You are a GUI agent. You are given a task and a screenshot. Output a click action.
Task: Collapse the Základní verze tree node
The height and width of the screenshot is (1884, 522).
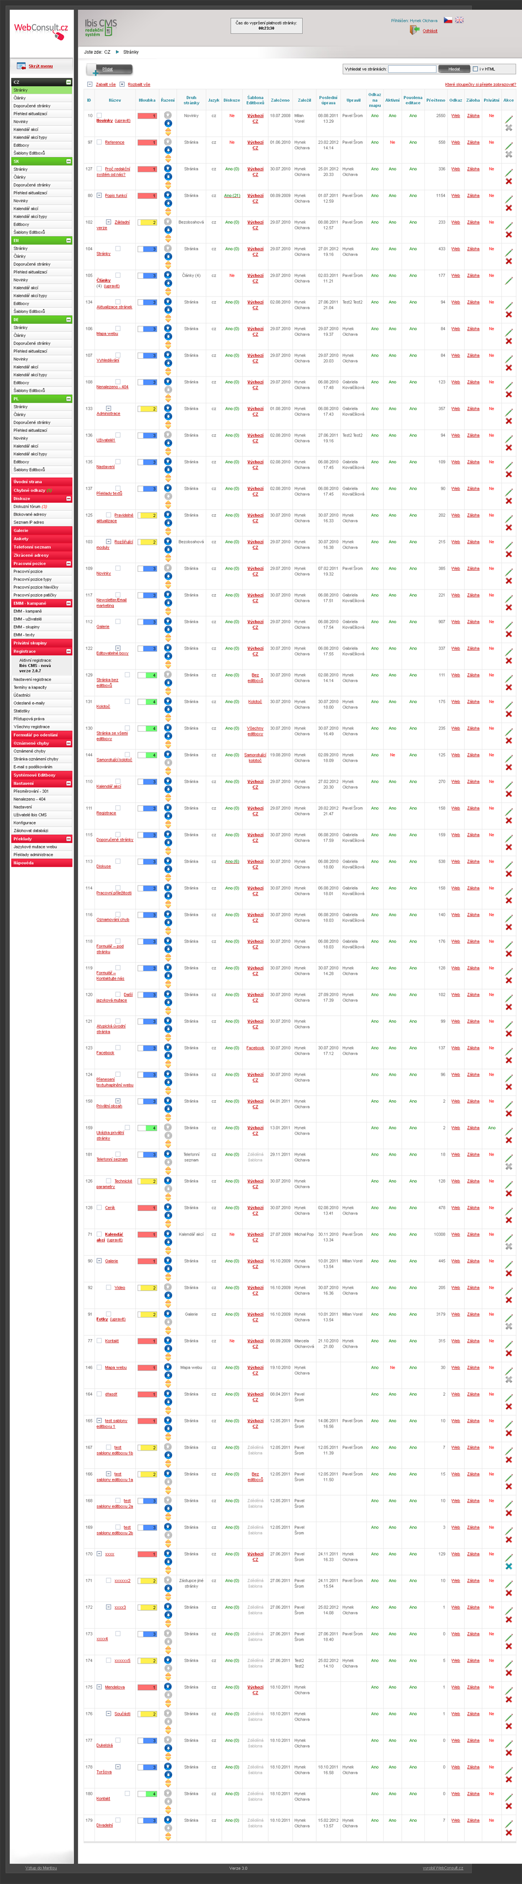click(108, 221)
